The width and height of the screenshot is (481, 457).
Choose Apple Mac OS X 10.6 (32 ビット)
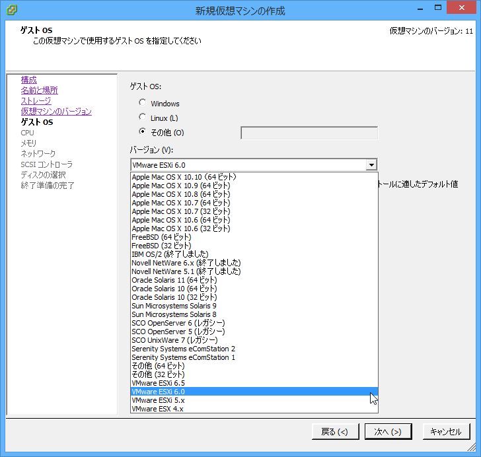[x=254, y=228]
